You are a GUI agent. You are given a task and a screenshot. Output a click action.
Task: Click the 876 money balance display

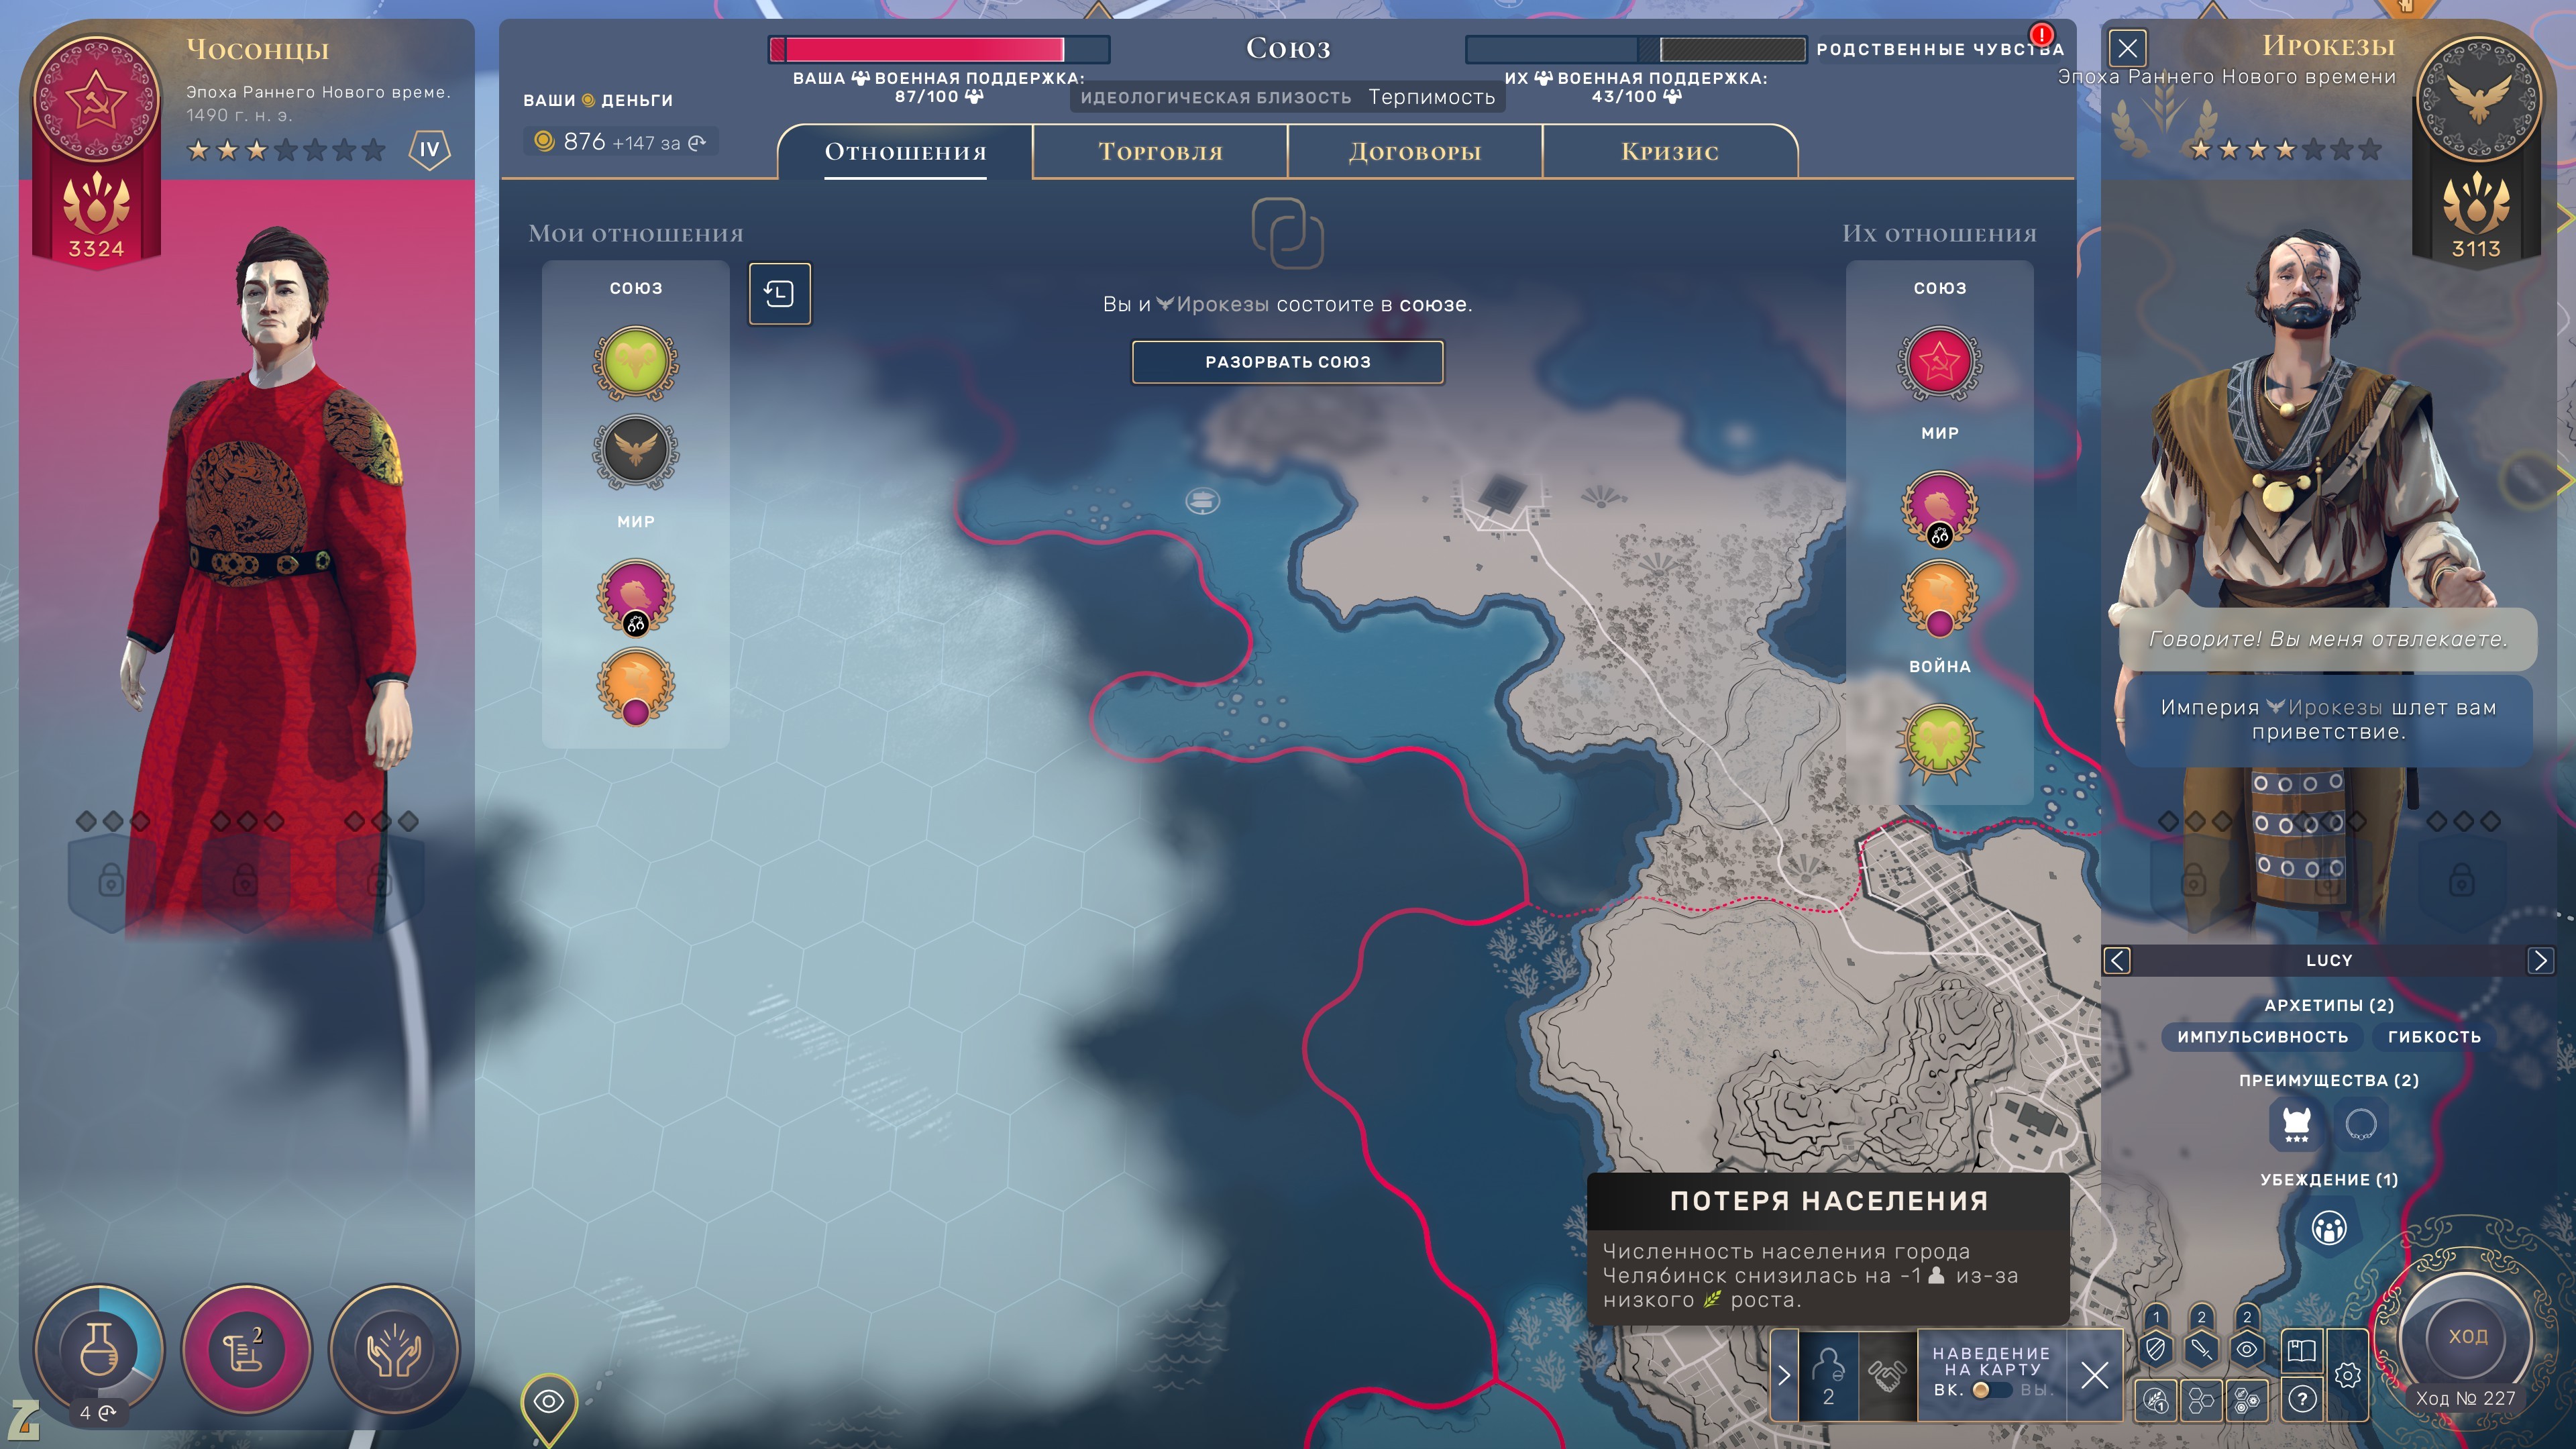coord(620,142)
